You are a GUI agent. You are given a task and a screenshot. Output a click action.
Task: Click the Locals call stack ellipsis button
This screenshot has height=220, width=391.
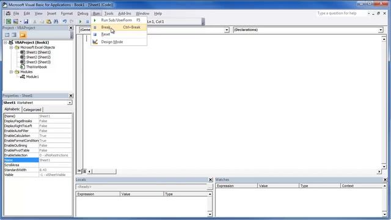[x=210, y=187]
